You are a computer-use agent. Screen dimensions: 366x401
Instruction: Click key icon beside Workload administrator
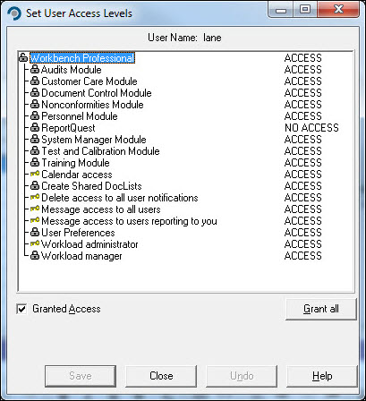tap(35, 243)
